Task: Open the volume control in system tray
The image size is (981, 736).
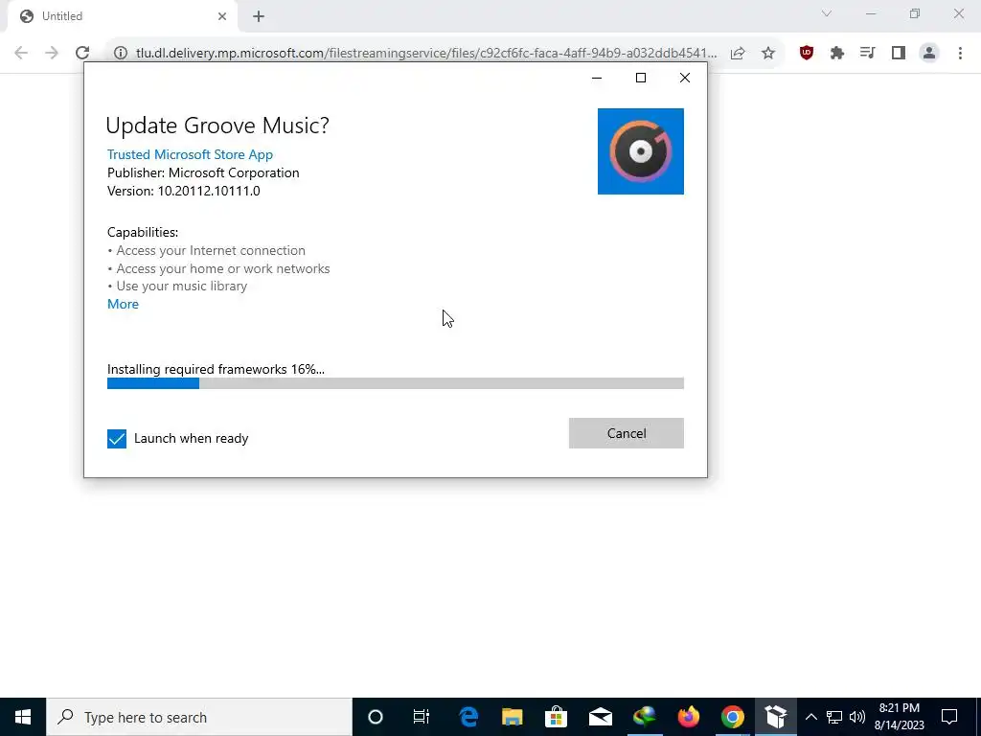Action: pos(857,717)
